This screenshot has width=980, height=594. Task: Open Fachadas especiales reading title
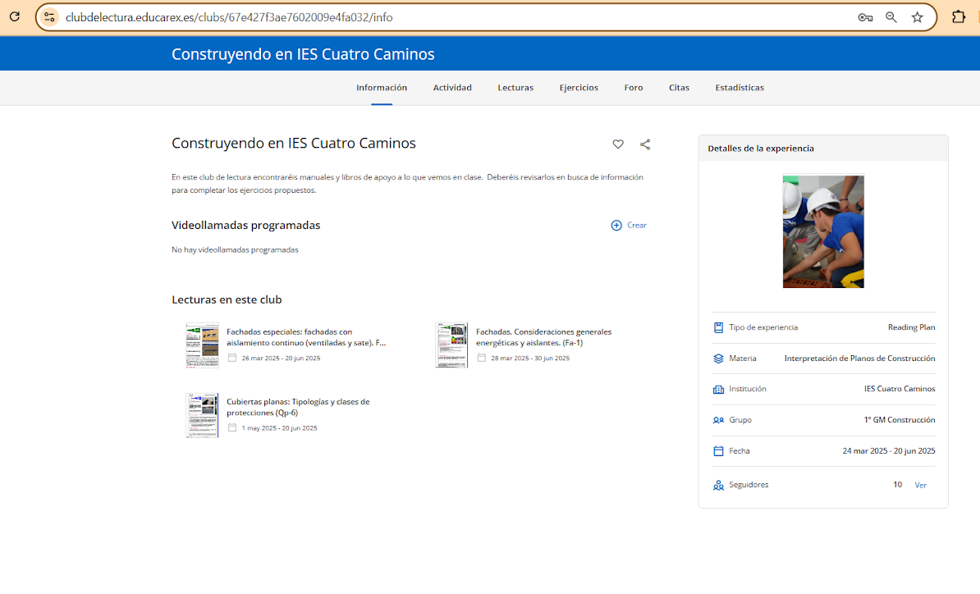coord(306,337)
